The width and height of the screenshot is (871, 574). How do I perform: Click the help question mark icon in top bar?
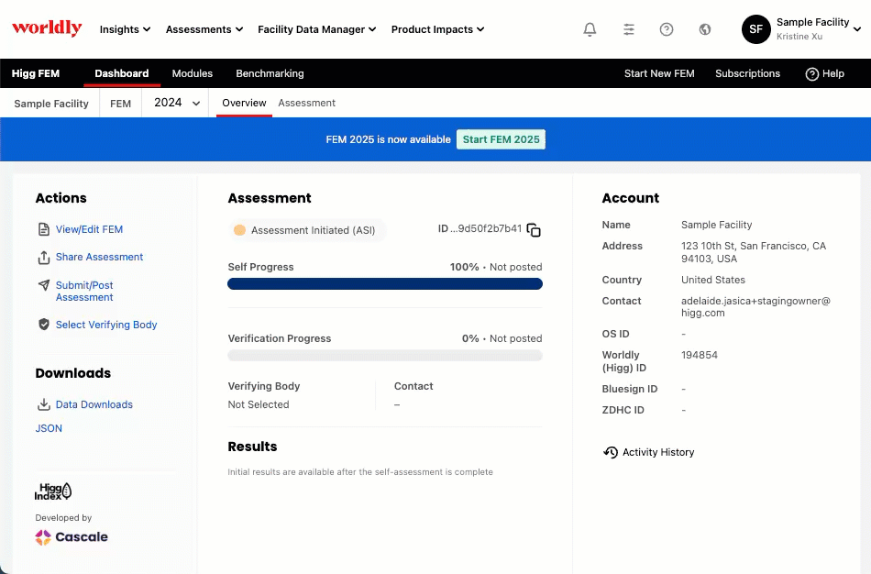(666, 29)
